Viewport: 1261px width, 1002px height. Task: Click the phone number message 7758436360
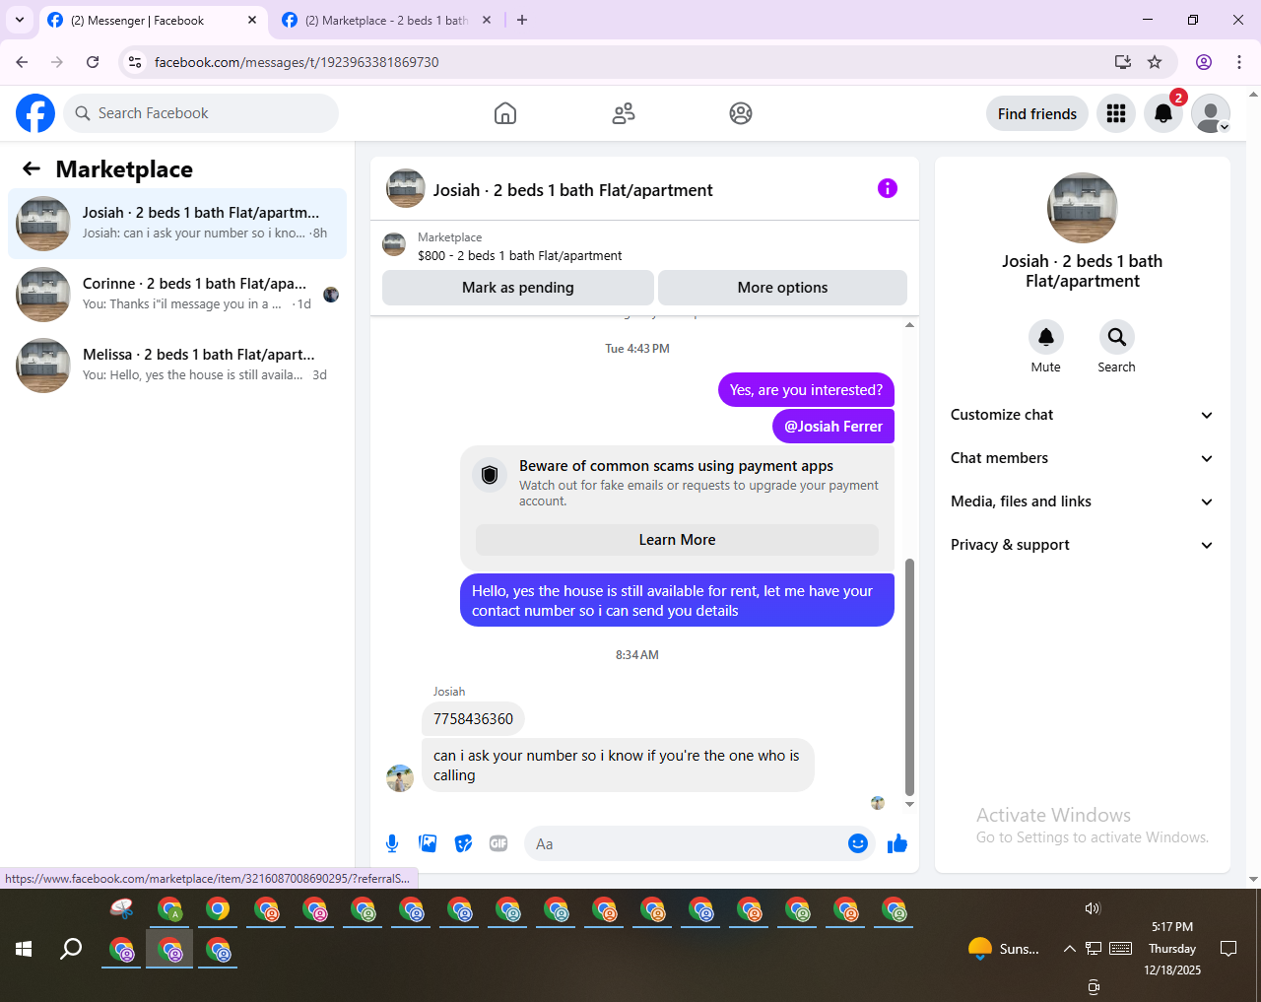pyautogui.click(x=473, y=719)
